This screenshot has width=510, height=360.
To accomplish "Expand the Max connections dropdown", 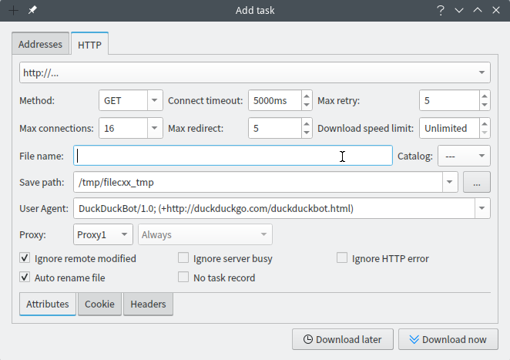I will (154, 129).
